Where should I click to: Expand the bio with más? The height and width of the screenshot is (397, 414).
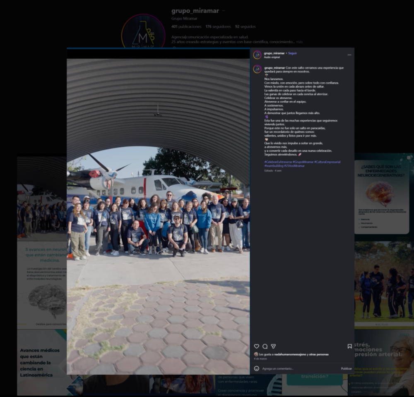tap(299, 42)
